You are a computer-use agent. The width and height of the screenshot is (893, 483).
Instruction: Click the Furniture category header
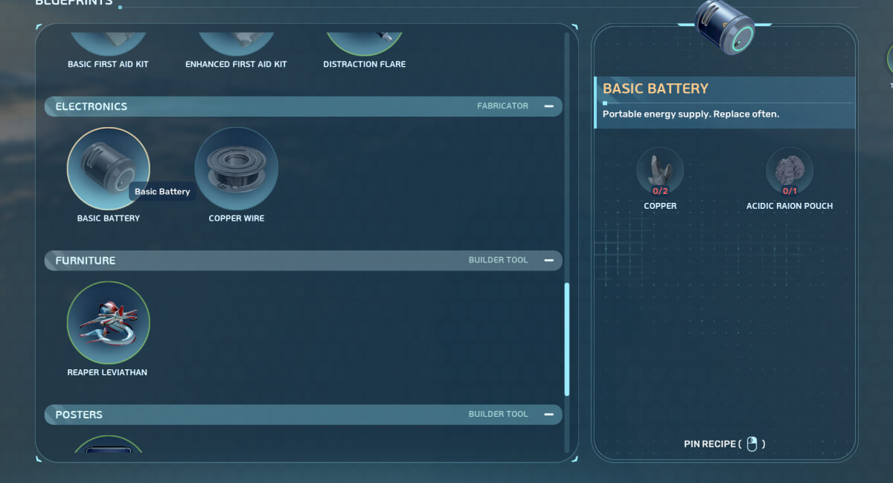coord(304,261)
